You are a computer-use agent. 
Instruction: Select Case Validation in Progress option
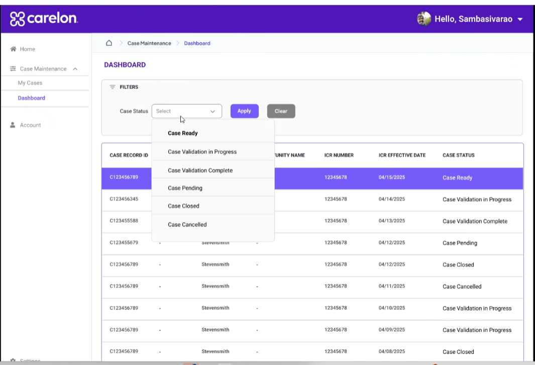tap(202, 152)
